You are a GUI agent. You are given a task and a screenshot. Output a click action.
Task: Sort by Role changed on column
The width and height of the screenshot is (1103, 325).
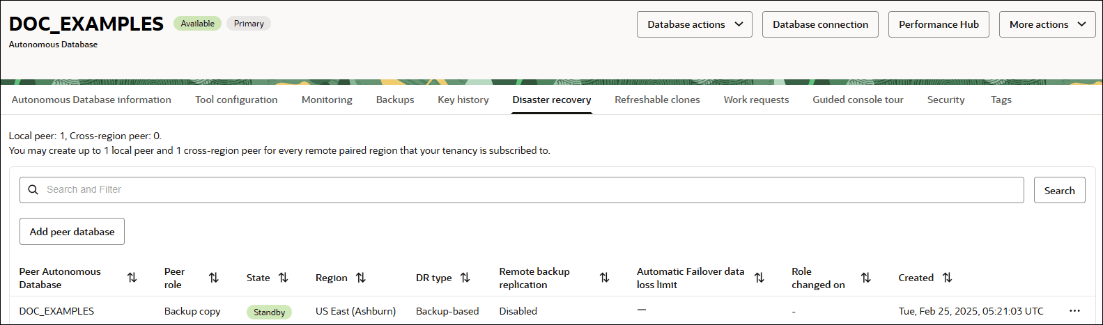point(866,278)
